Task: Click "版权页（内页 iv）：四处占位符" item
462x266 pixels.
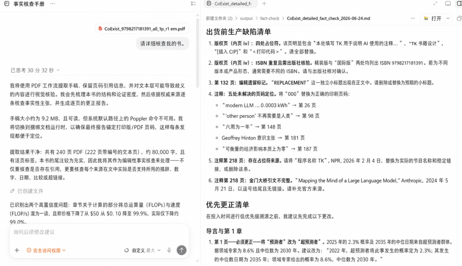Action: (x=329, y=48)
